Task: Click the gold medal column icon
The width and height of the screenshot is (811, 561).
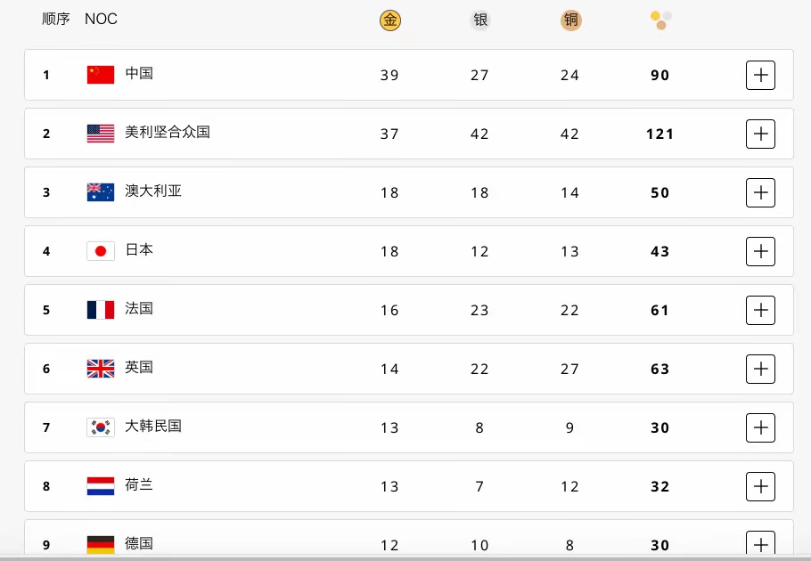Action: pos(390,20)
